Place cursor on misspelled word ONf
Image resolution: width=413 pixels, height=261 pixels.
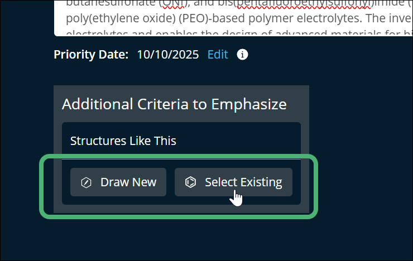pyautogui.click(x=173, y=4)
